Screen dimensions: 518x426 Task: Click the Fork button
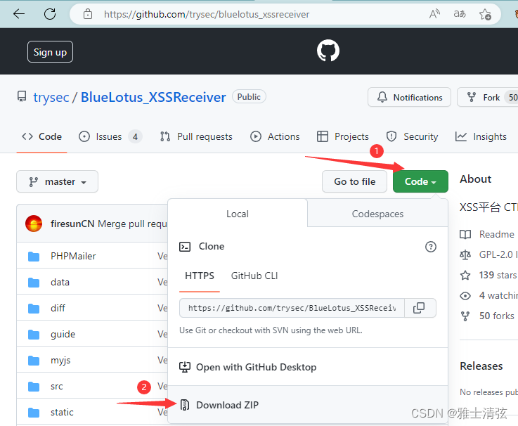click(x=488, y=97)
